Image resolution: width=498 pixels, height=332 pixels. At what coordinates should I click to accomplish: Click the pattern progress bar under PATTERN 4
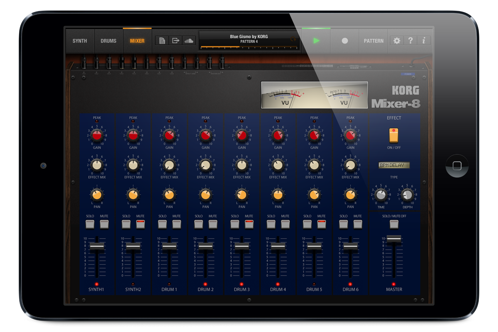249,47
